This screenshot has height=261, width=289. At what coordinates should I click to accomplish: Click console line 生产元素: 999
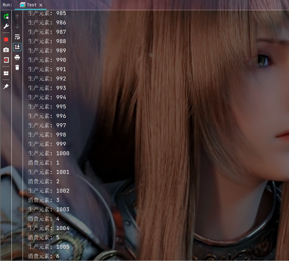pos(47,144)
